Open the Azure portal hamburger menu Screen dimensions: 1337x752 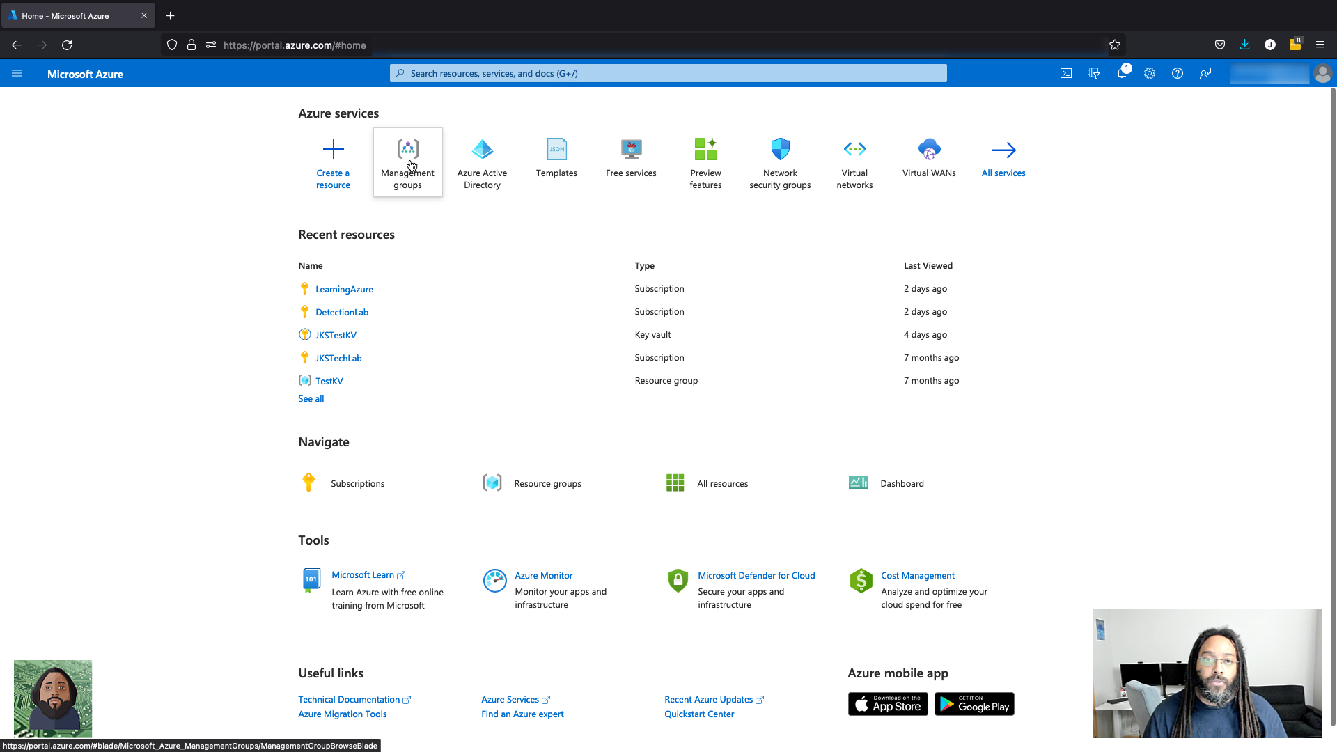click(17, 73)
